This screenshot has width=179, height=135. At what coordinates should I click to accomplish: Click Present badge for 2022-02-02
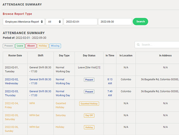(89, 80)
